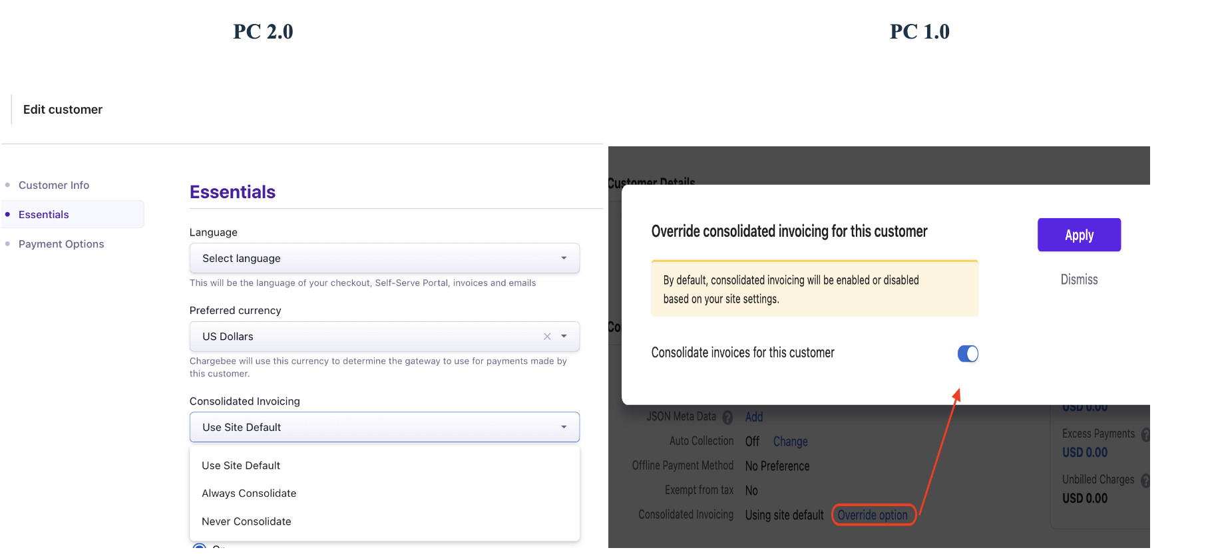The height and width of the screenshot is (560, 1206).
Task: Toggle Consolidate invoices for this customer
Action: click(968, 354)
